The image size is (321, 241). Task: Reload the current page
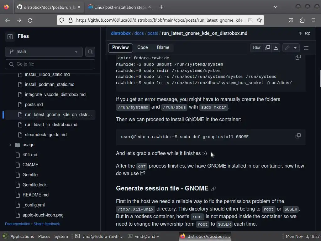click(x=30, y=20)
